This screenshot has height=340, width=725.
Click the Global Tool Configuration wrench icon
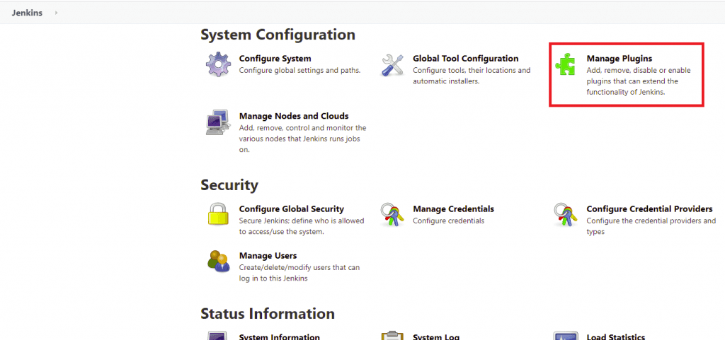coord(392,64)
